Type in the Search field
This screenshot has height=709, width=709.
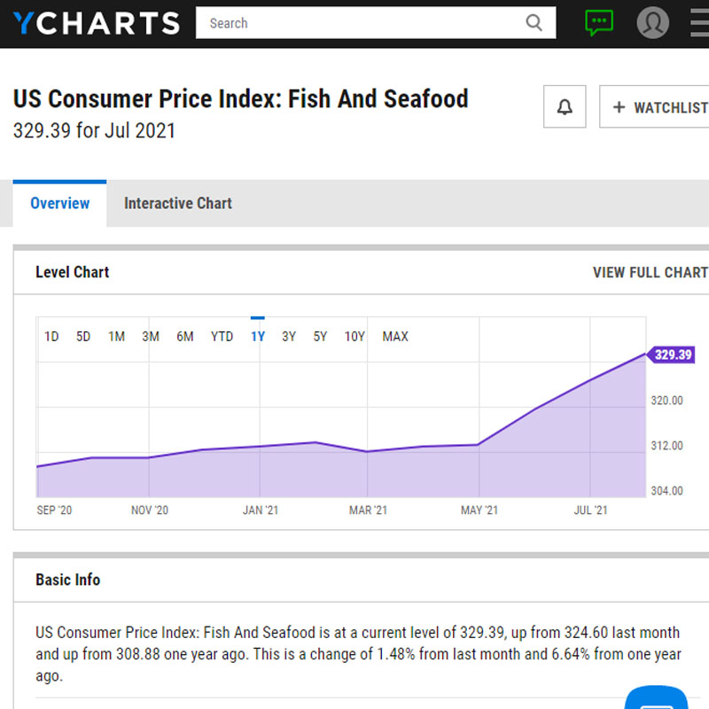coord(363,23)
